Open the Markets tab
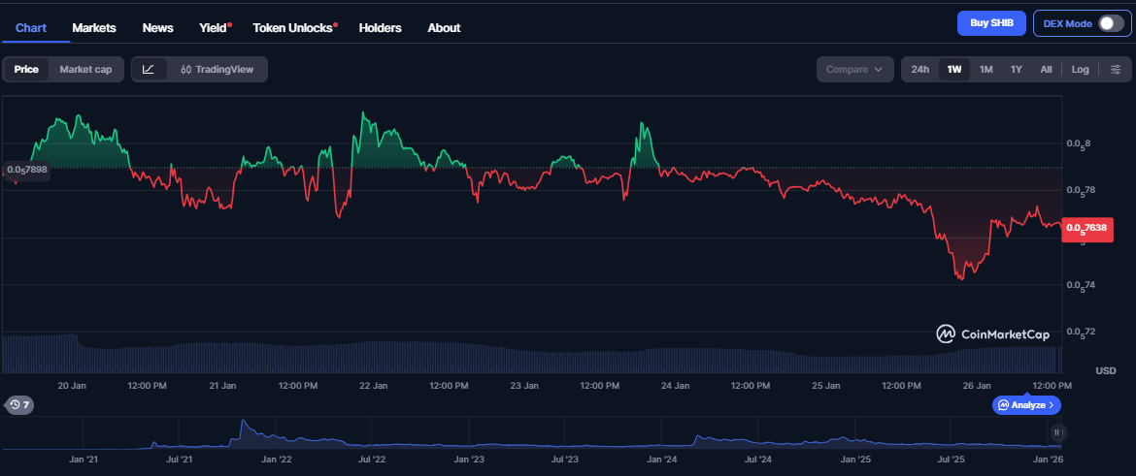1136x476 pixels. tap(94, 27)
